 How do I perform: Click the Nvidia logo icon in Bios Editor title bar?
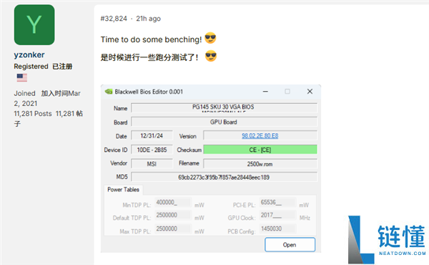pyautogui.click(x=109, y=92)
